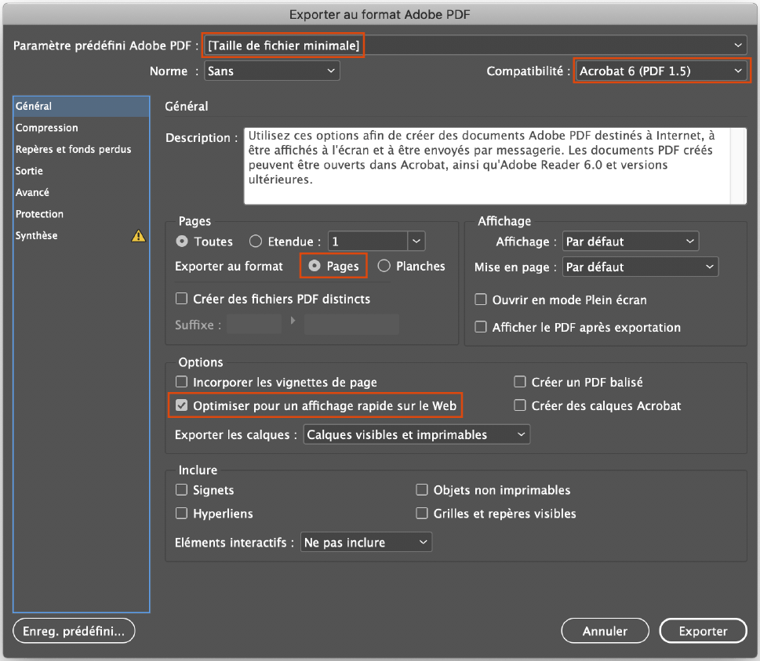This screenshot has height=661, width=760.
Task: Enable Créer des fichiers PDF distincts
Action: click(x=181, y=299)
